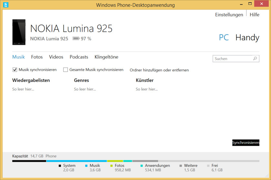This screenshot has height=180, width=271.
Task: Click the Anwendungen legend square
Action: (142, 166)
